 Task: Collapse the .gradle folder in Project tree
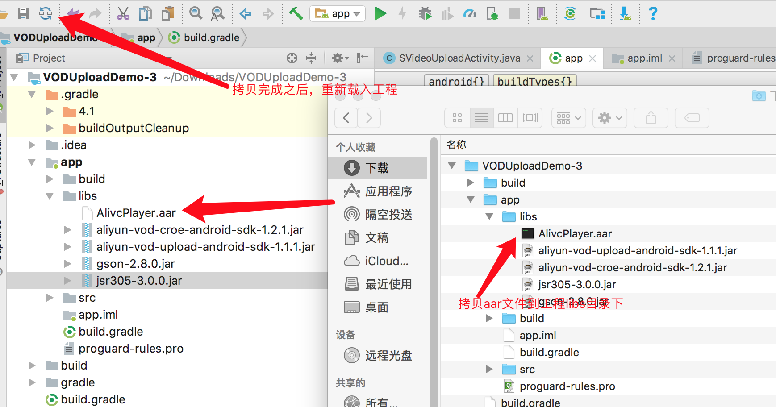[x=32, y=95]
